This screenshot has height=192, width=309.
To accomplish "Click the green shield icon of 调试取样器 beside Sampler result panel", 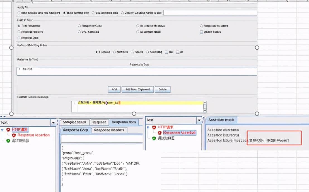I will click(x=8, y=141).
